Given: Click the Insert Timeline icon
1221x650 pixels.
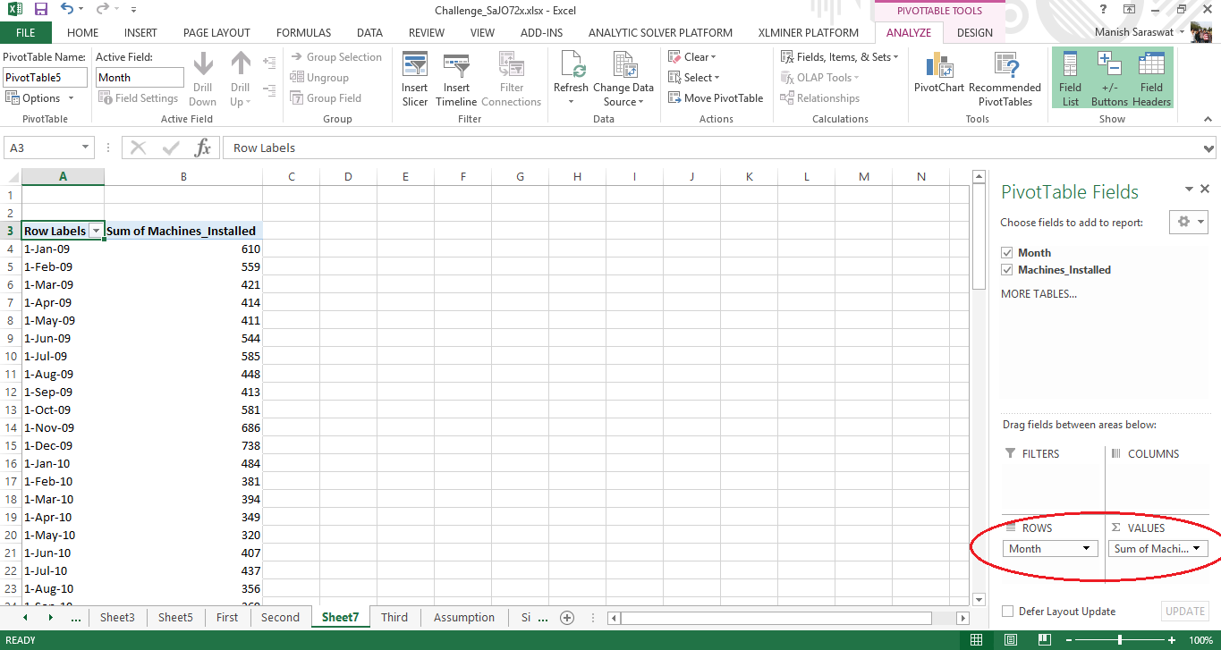Looking at the screenshot, I should tap(456, 68).
